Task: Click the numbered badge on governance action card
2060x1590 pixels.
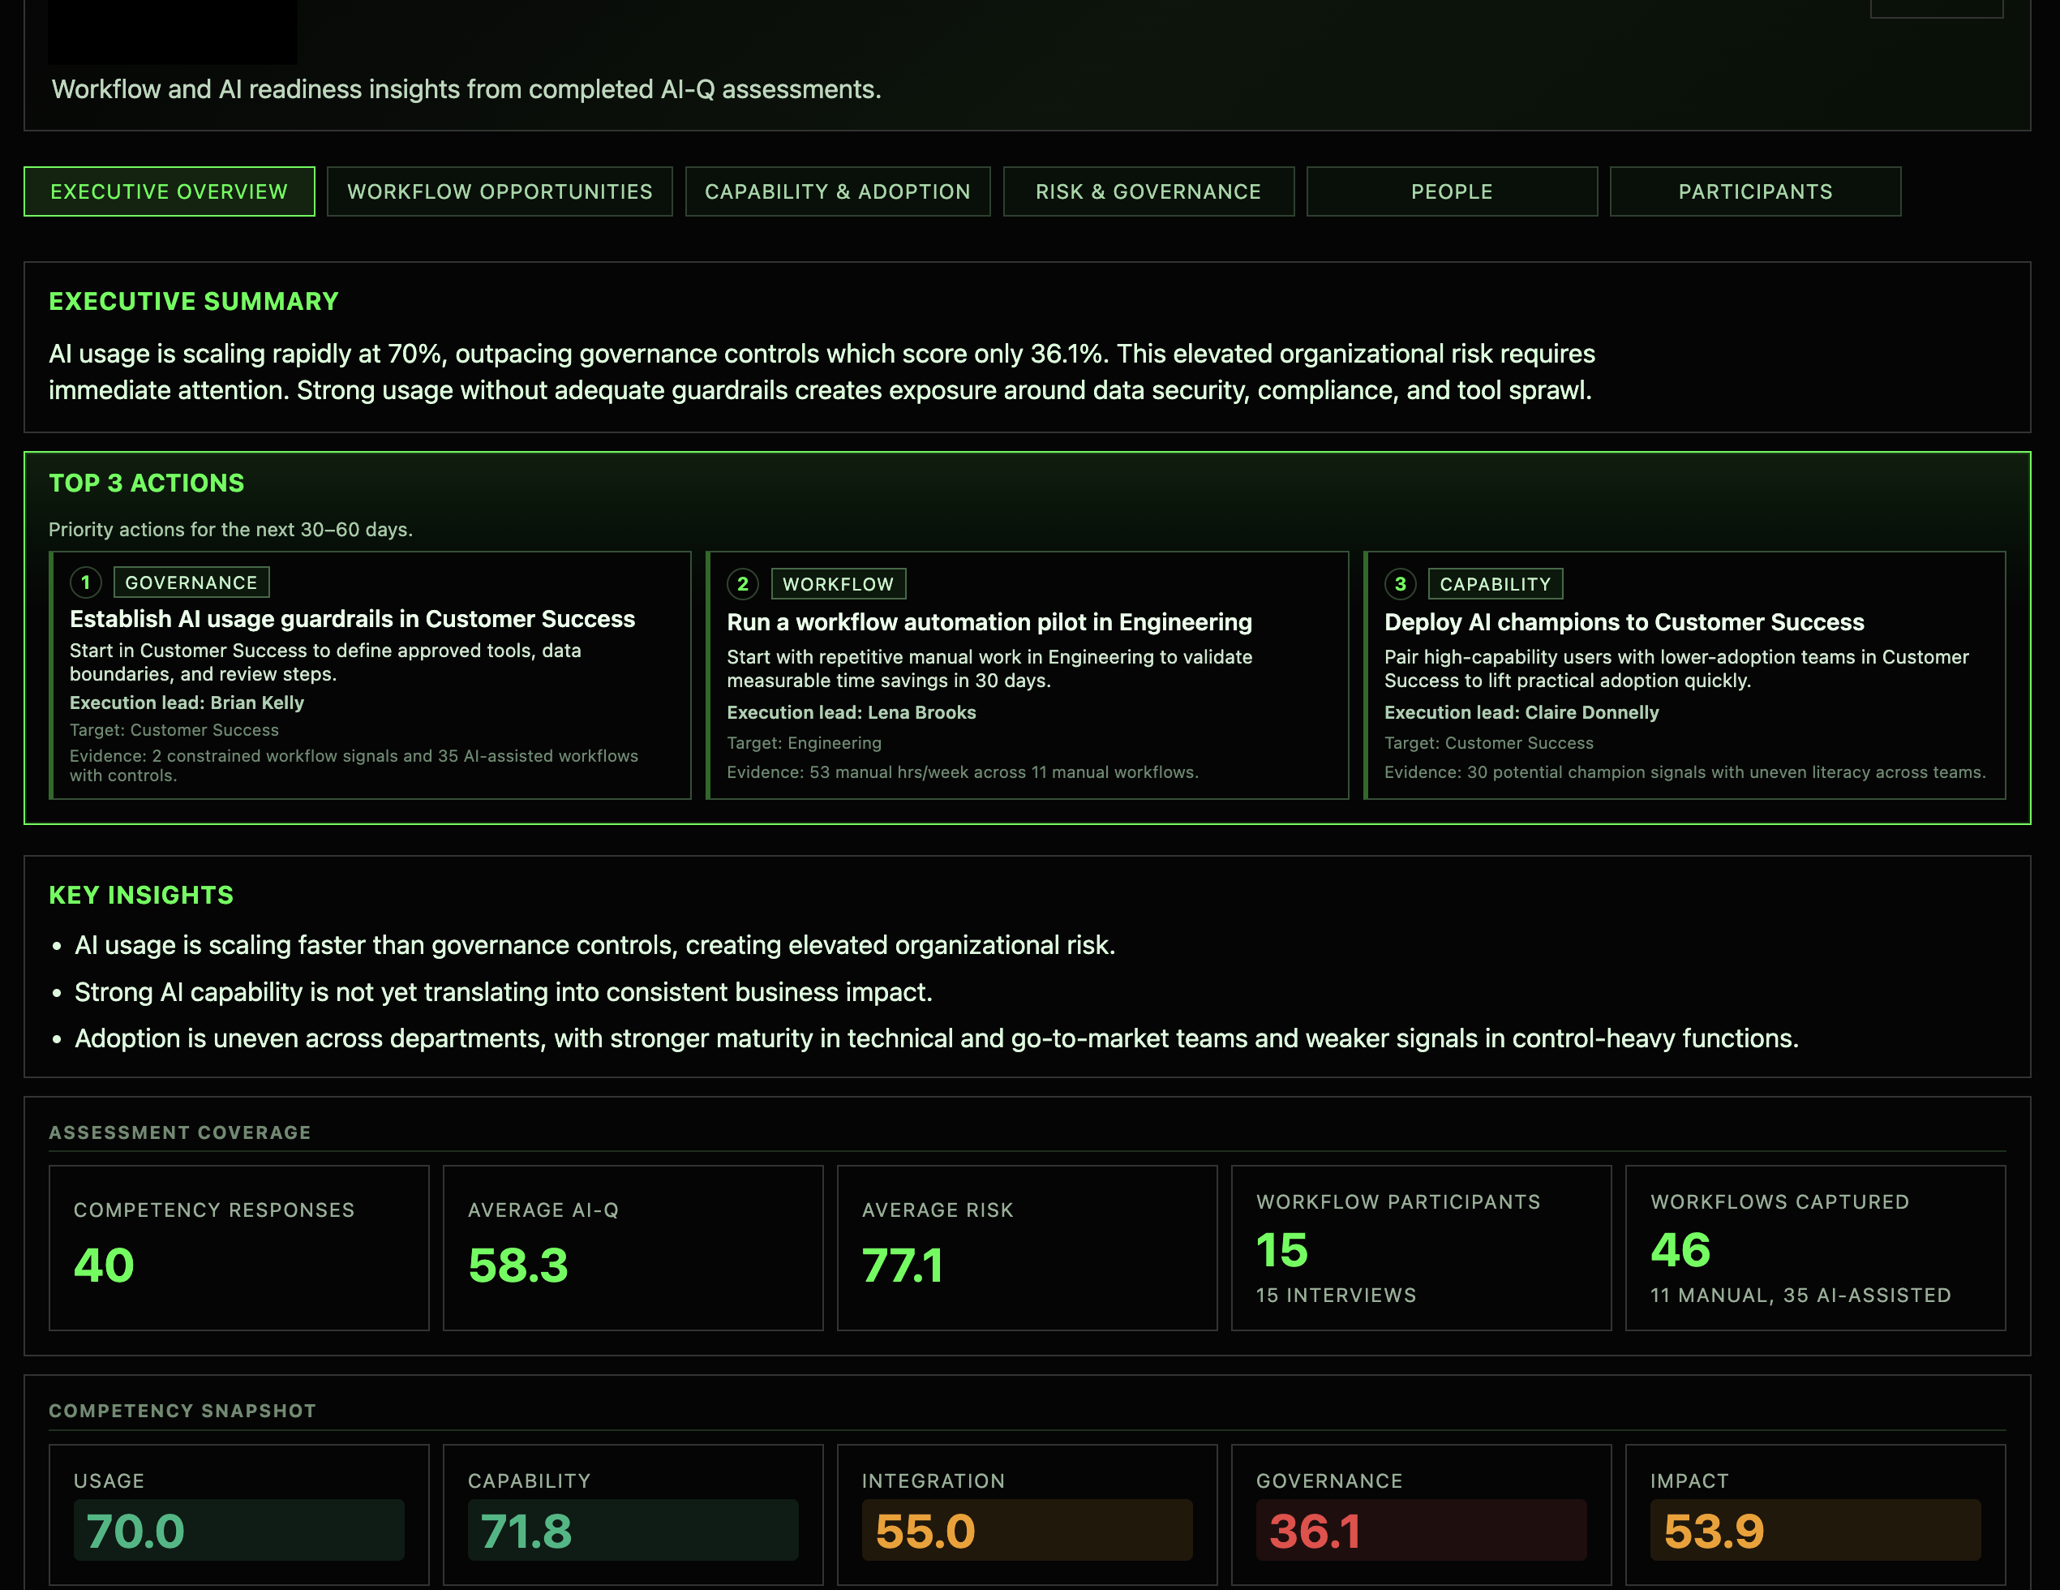Action: click(85, 583)
